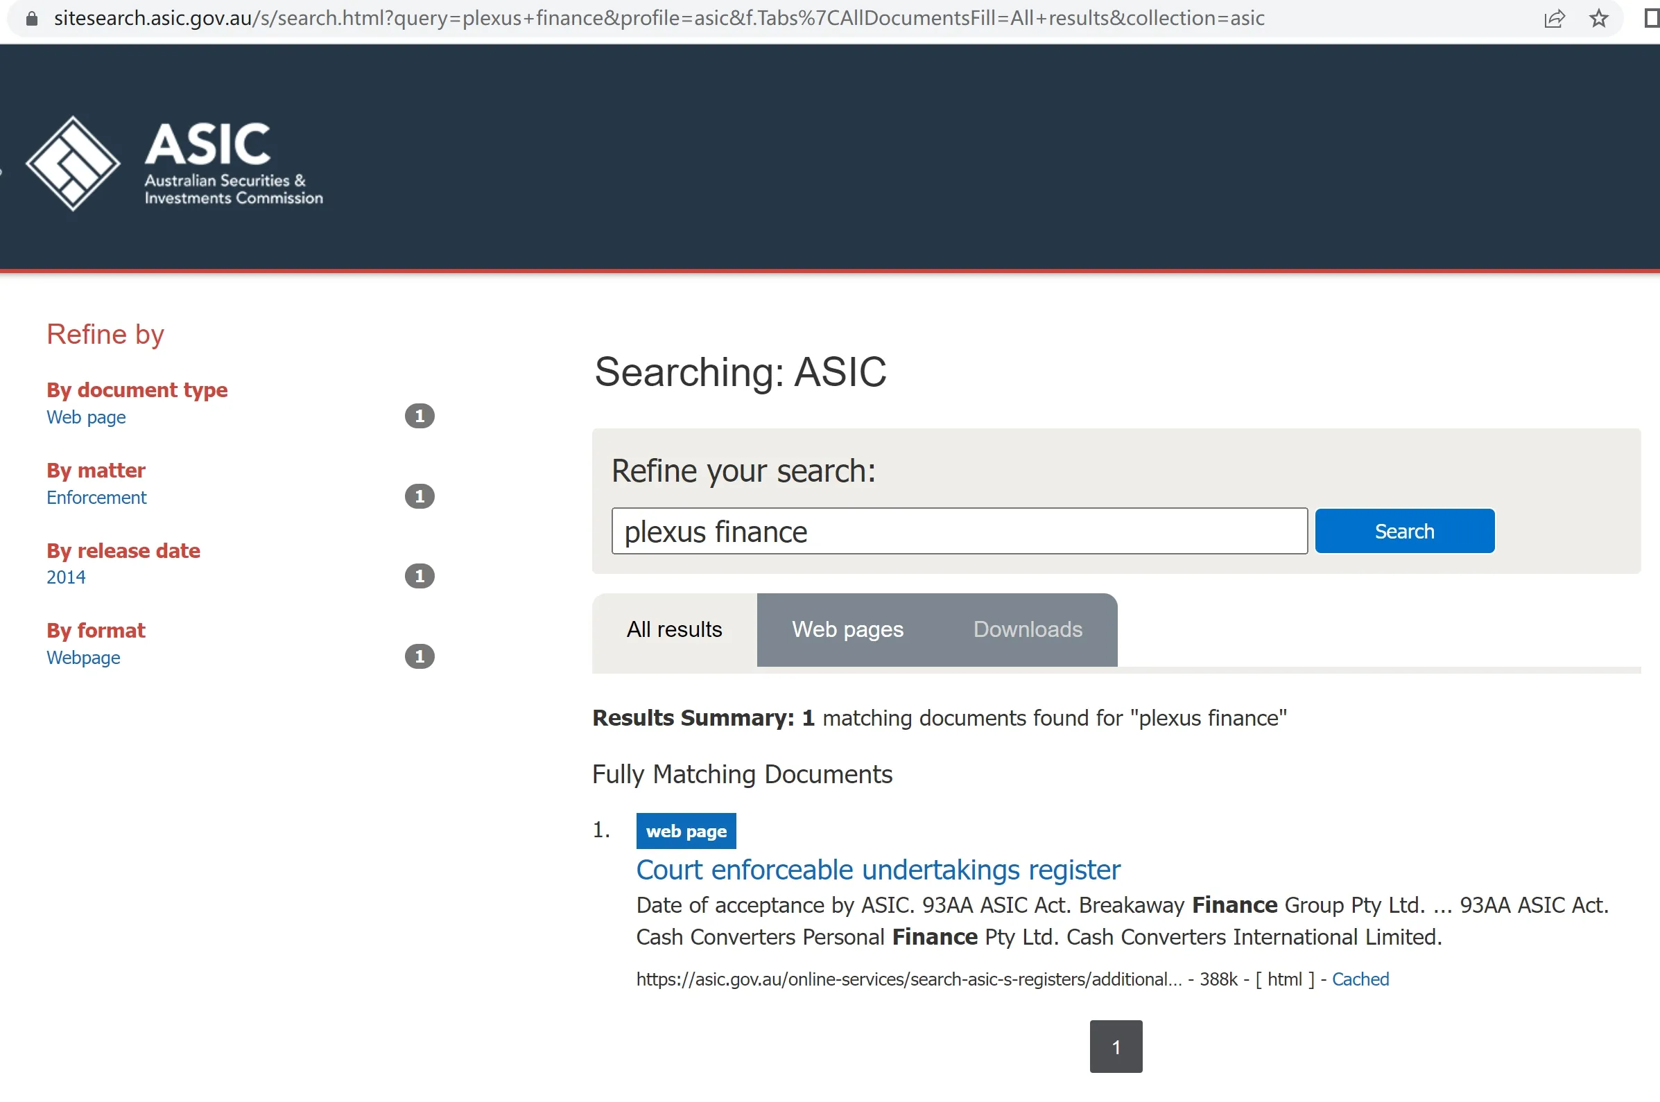Screen dimensions: 1660x1102
Task: Filter by Web page document type
Action: [86, 417]
